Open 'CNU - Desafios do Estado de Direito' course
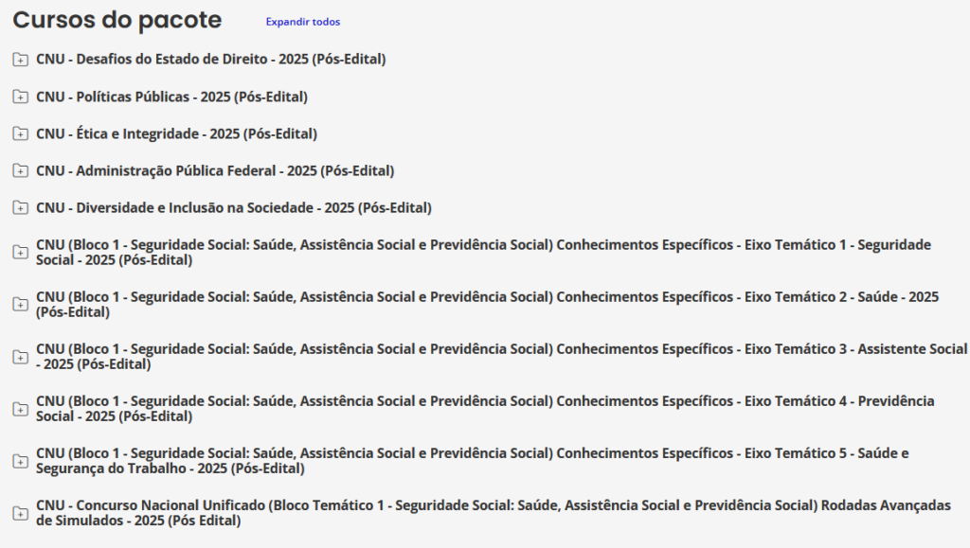 210,60
